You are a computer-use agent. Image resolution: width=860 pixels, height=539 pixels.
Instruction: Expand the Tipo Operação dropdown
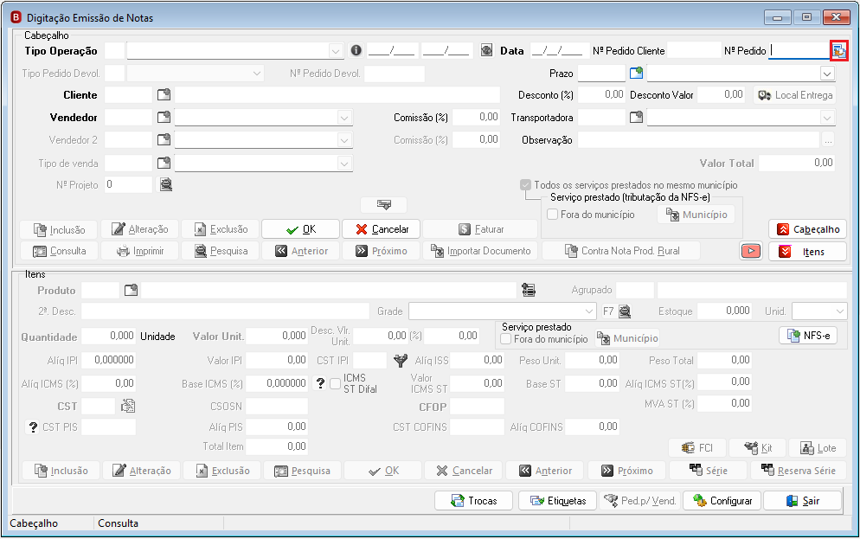point(336,51)
